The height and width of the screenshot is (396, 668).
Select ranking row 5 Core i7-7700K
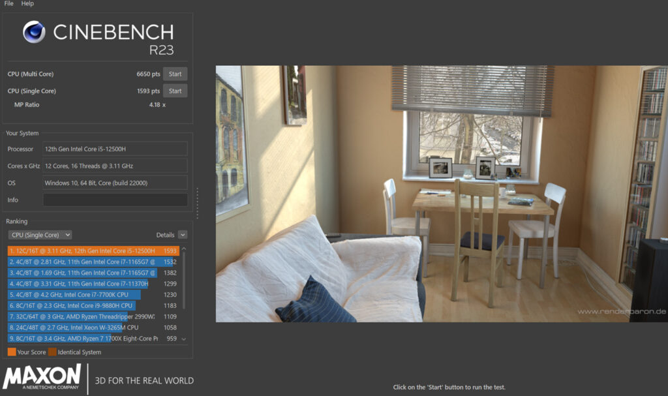pos(93,294)
